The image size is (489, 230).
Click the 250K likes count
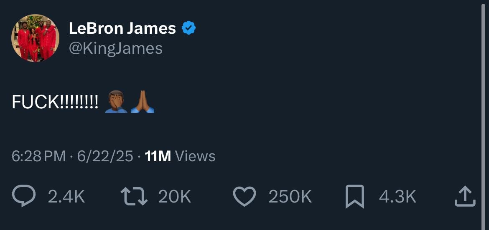(290, 197)
